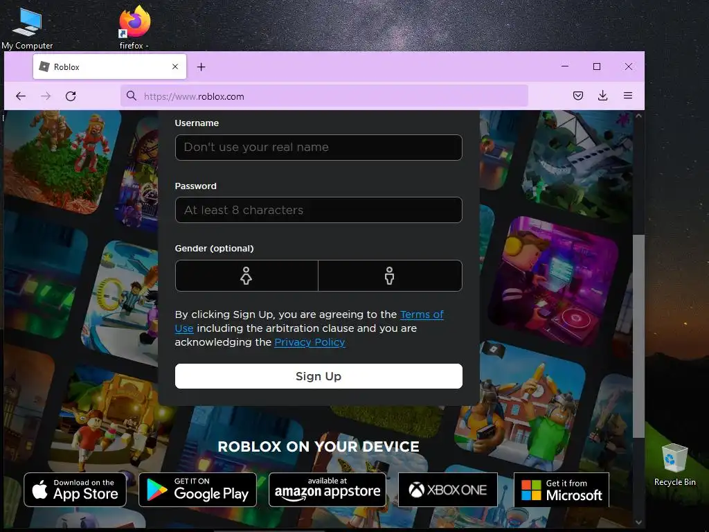Minimize the Firefox window
The image size is (709, 532).
(565, 66)
